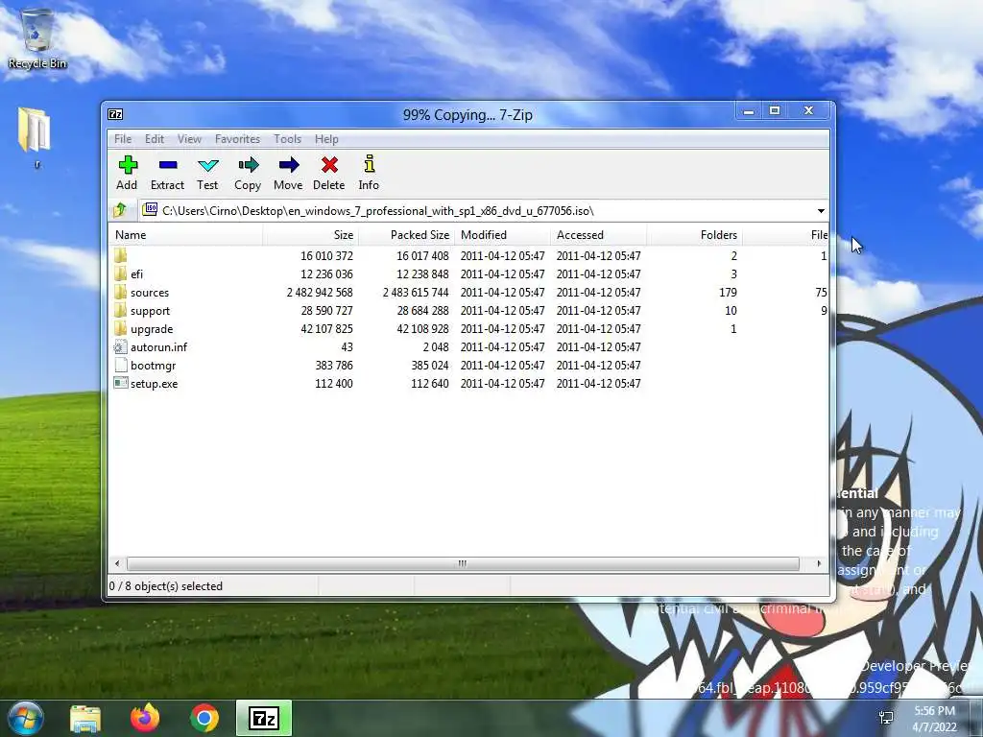
Task: Click the support size 28 590 727
Action: tap(326, 310)
